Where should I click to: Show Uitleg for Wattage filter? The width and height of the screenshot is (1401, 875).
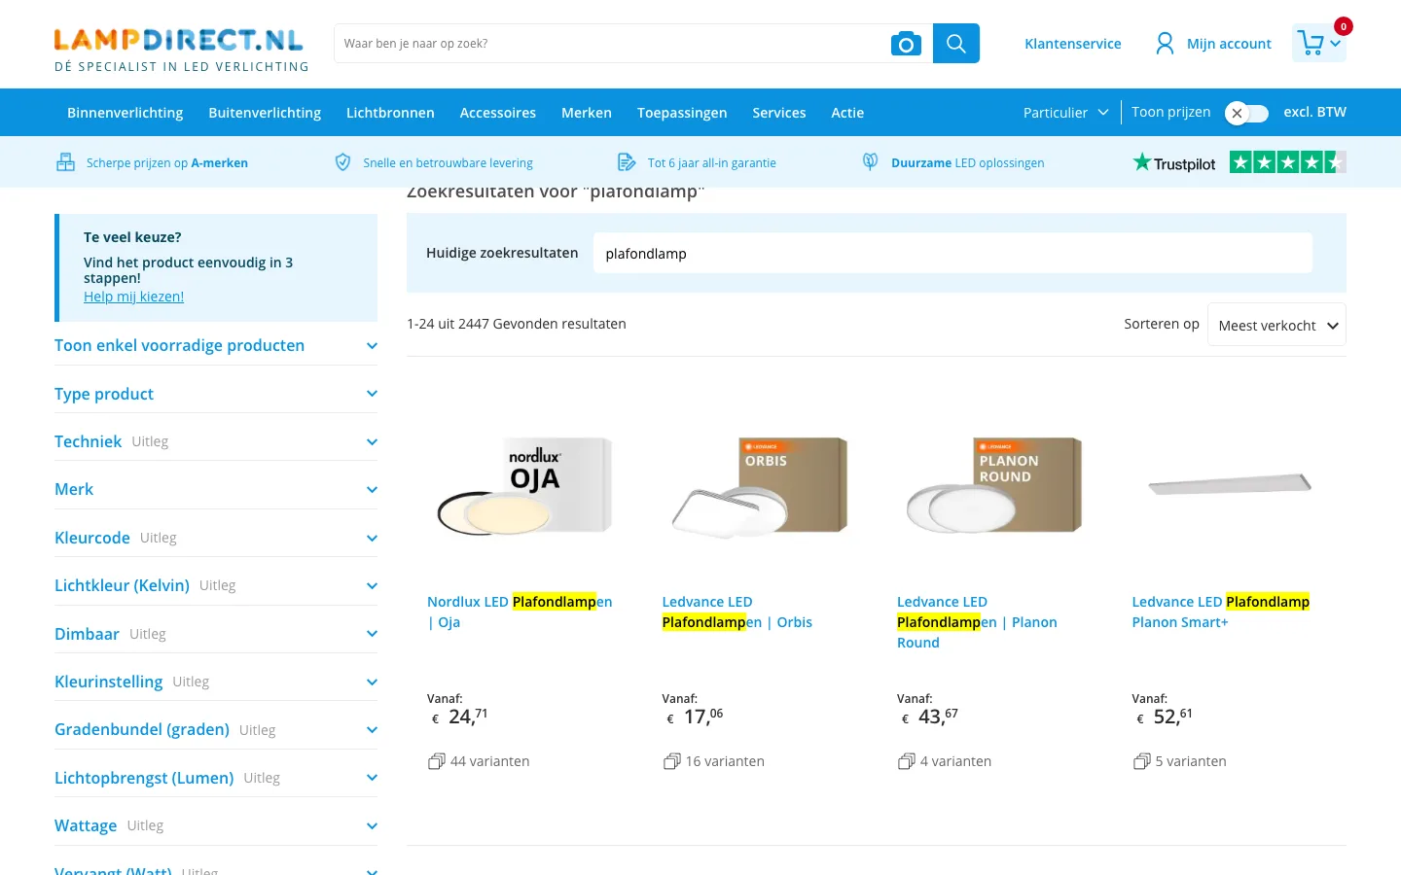click(145, 825)
